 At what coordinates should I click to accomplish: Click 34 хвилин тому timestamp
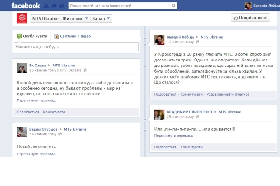click(x=42, y=134)
